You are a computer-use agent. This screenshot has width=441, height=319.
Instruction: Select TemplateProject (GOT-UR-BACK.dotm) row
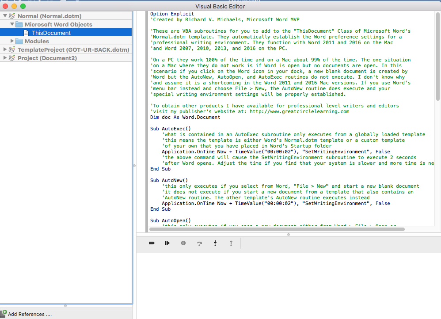point(66,49)
